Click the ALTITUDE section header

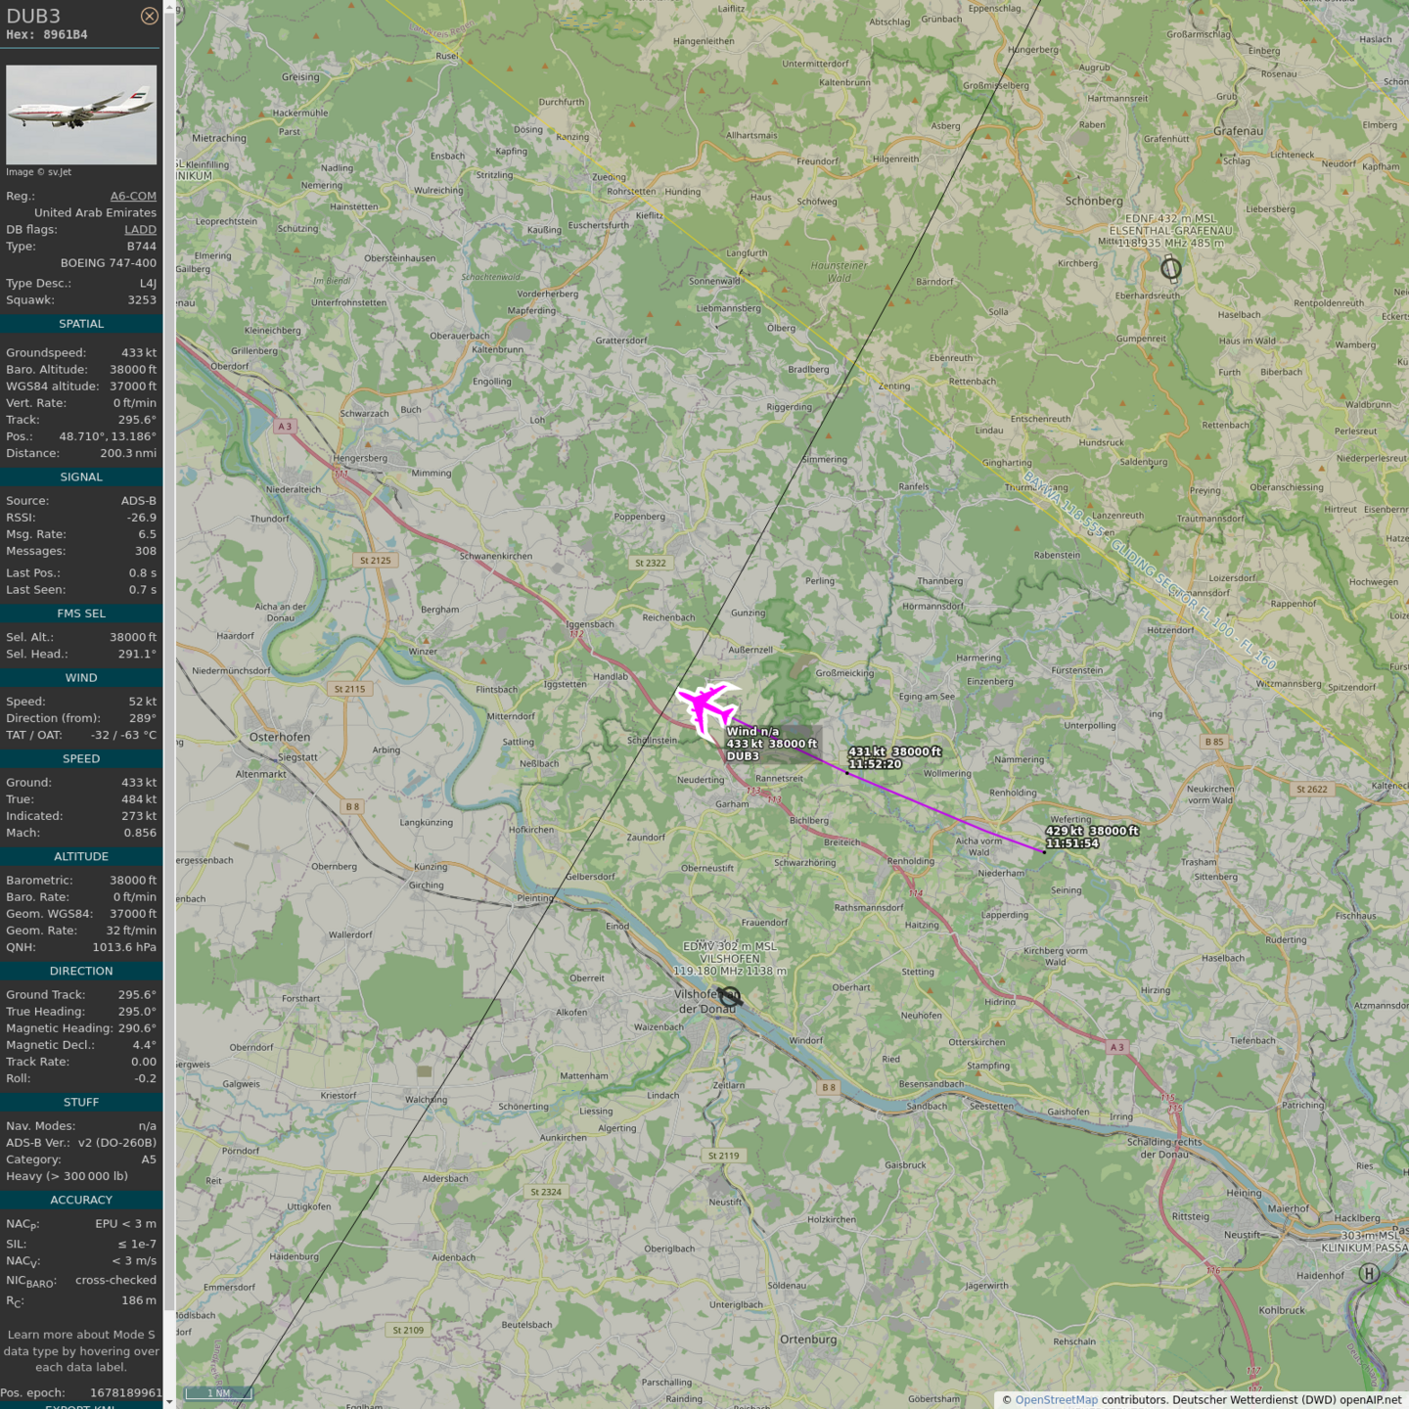[81, 857]
